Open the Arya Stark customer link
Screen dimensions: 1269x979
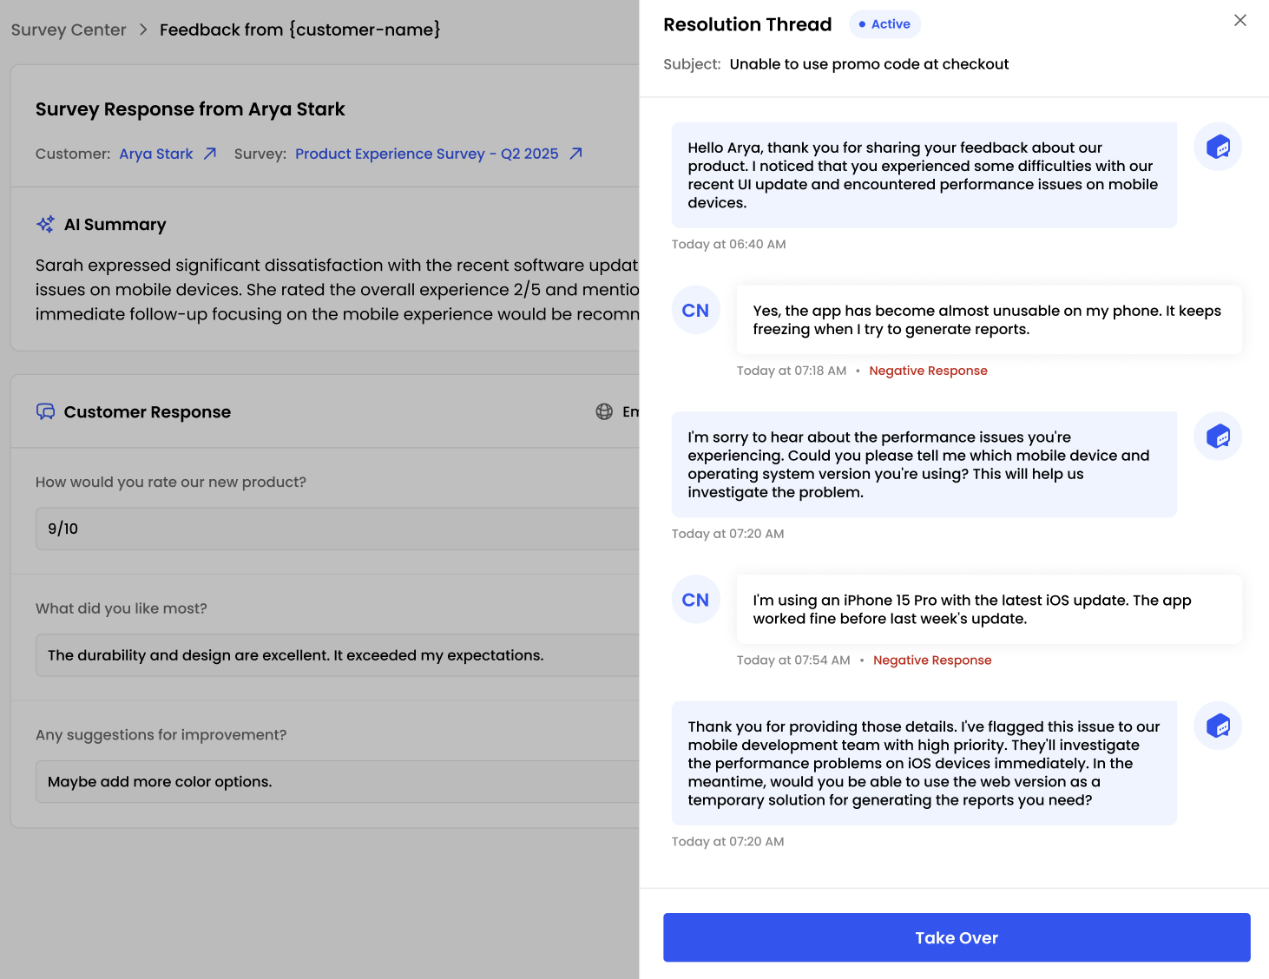pyautogui.click(x=156, y=154)
